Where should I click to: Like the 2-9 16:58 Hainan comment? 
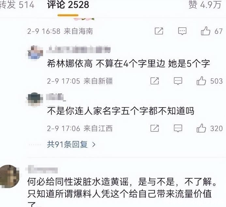205,31
